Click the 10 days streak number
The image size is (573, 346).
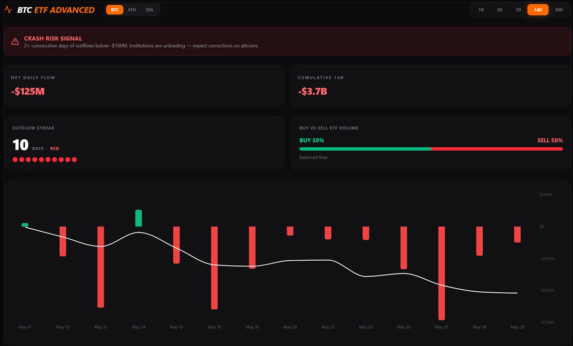[x=21, y=145]
